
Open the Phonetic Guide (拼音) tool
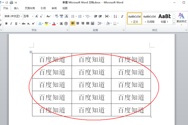point(61,16)
